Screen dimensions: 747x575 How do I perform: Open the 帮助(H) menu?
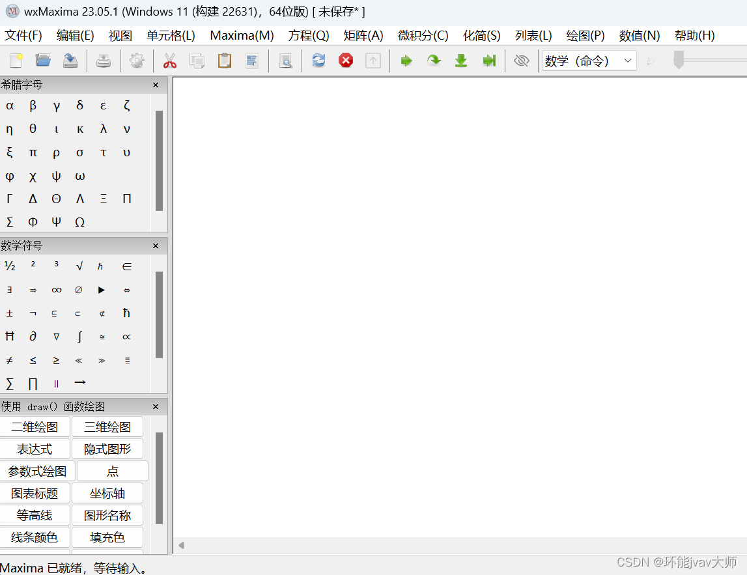click(694, 36)
